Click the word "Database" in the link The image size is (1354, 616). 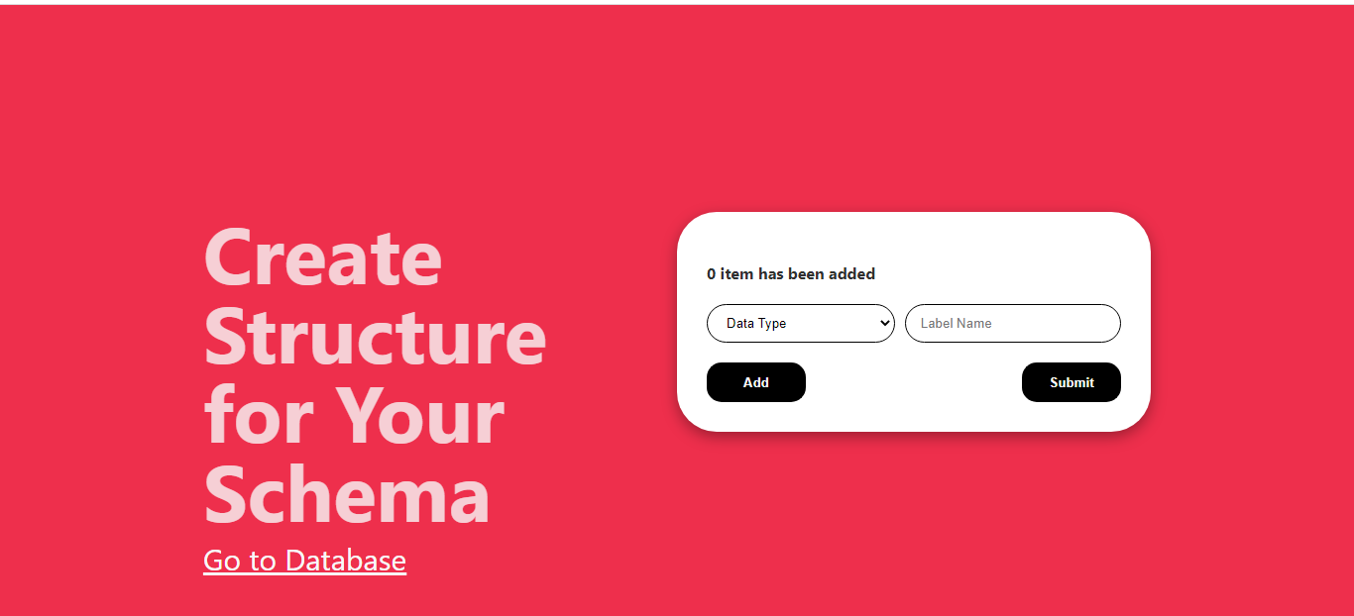(345, 561)
